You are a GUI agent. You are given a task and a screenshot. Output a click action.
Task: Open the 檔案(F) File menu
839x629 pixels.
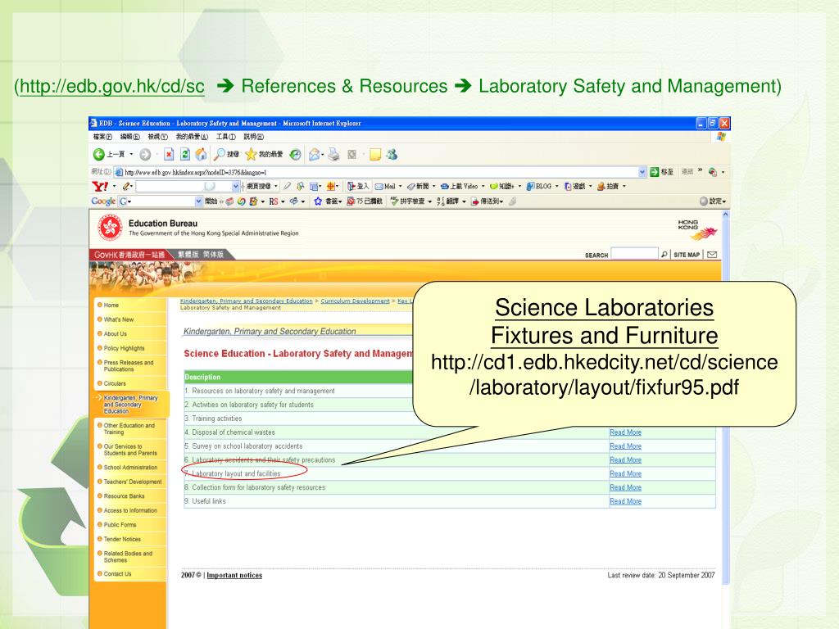pyautogui.click(x=102, y=137)
